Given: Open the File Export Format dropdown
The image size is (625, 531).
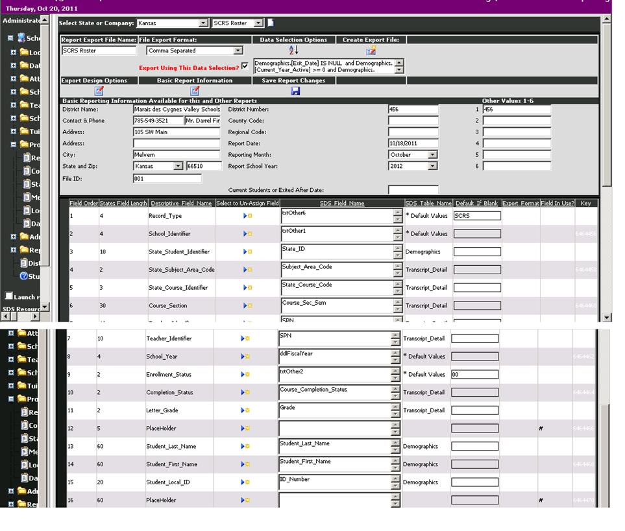Looking at the screenshot, I should click(237, 51).
